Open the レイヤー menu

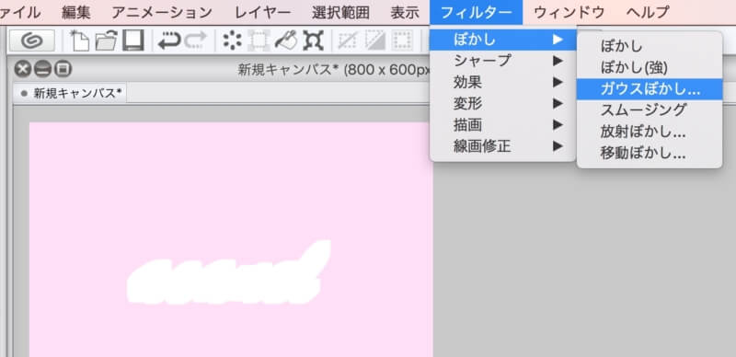point(263,12)
